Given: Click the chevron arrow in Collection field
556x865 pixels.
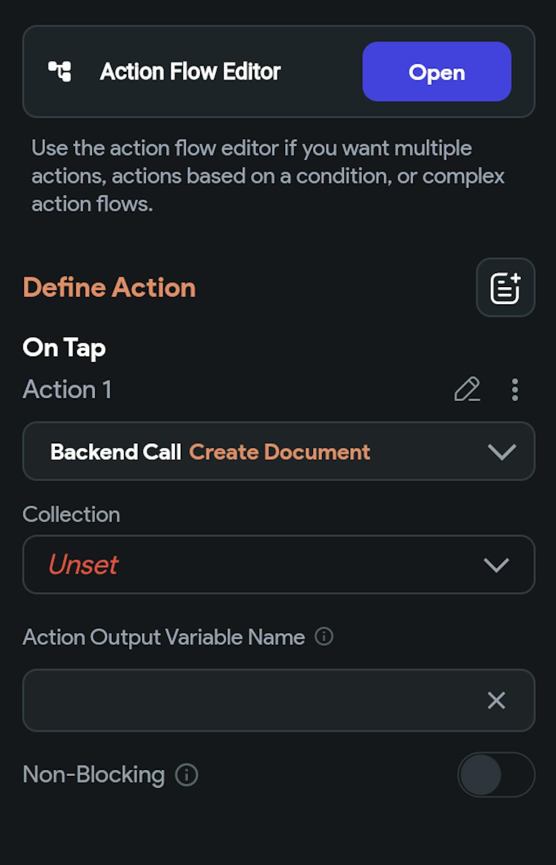Looking at the screenshot, I should pos(497,565).
